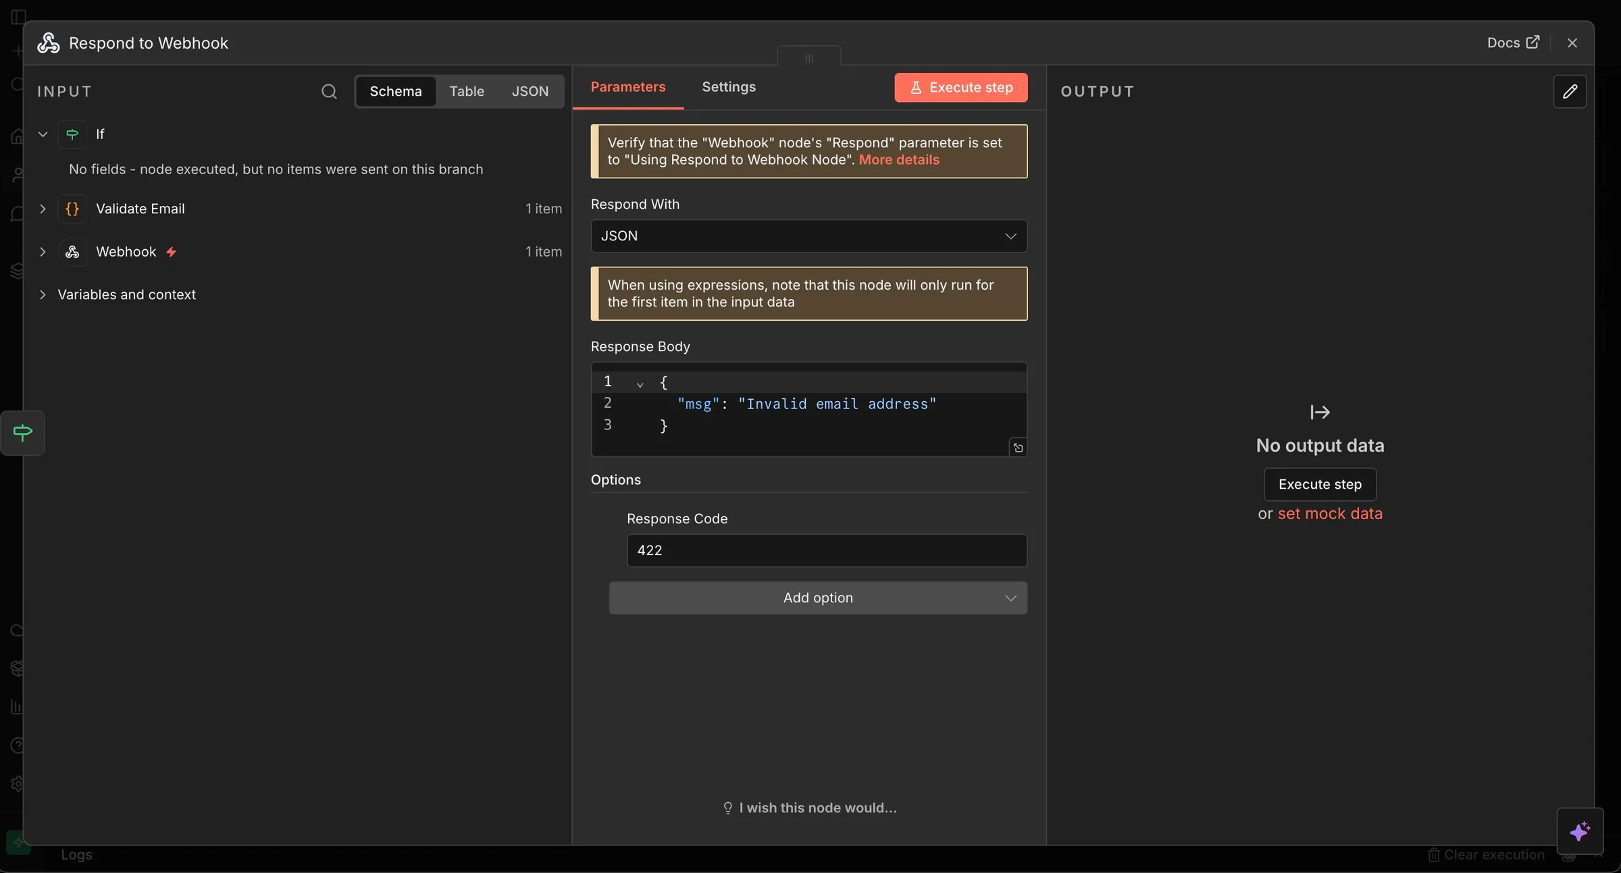Expand Variables and context section
1621x873 pixels.
pos(43,294)
